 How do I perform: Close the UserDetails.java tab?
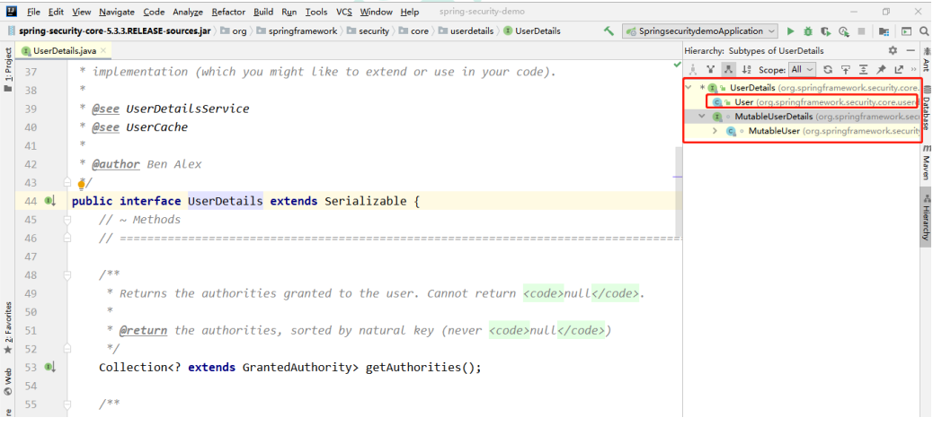click(104, 51)
